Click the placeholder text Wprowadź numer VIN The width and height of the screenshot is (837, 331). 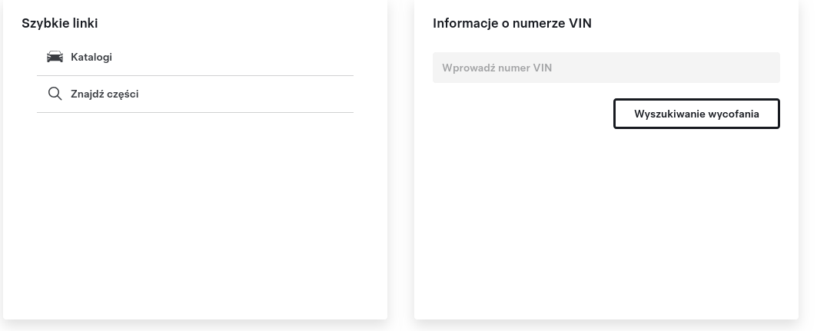pos(497,68)
